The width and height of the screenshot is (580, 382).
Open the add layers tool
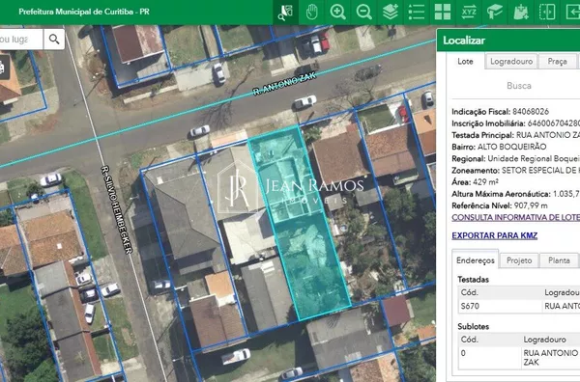[x=391, y=13]
